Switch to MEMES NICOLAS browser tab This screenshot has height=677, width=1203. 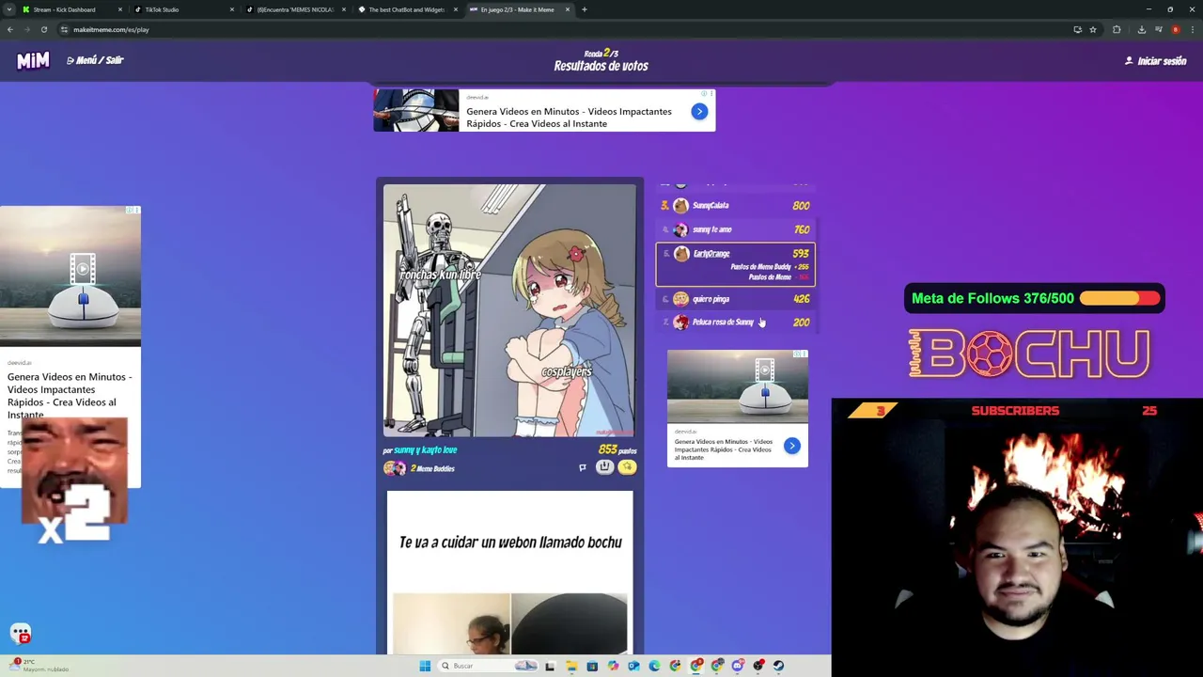tap(295, 9)
